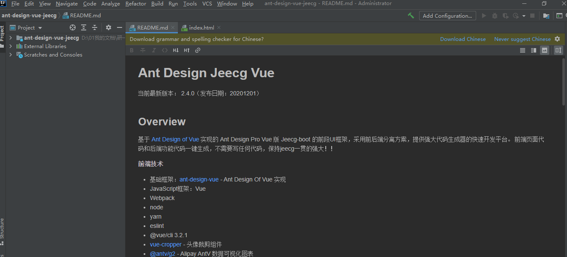Open the Navigate menu

[x=67, y=3]
